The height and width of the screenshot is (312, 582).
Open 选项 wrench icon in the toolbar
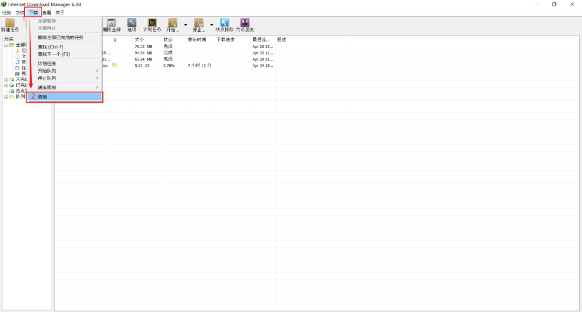(132, 23)
